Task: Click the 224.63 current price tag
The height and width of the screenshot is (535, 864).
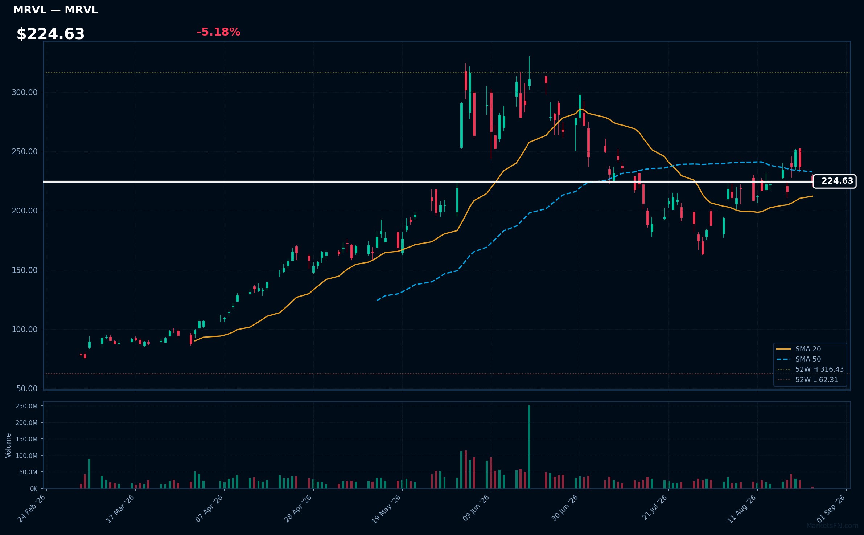Action: [835, 181]
